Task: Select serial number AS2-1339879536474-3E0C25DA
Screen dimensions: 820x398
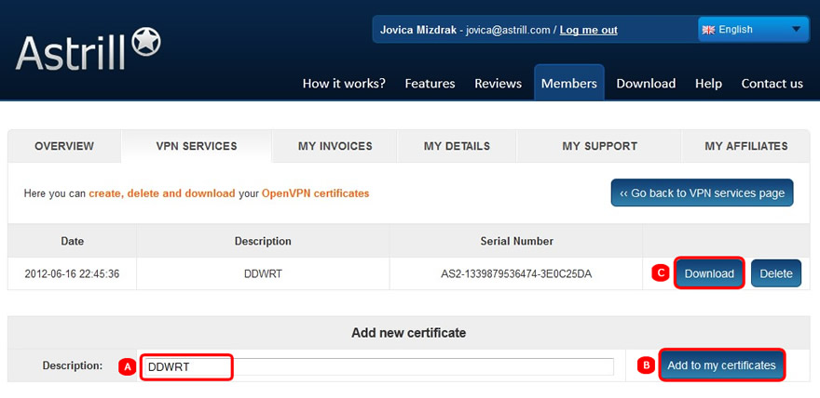Action: point(516,273)
